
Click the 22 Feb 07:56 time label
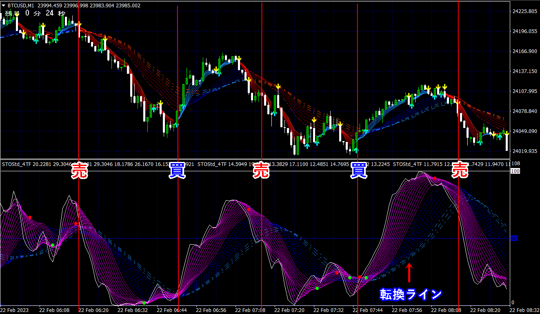click(x=407, y=310)
